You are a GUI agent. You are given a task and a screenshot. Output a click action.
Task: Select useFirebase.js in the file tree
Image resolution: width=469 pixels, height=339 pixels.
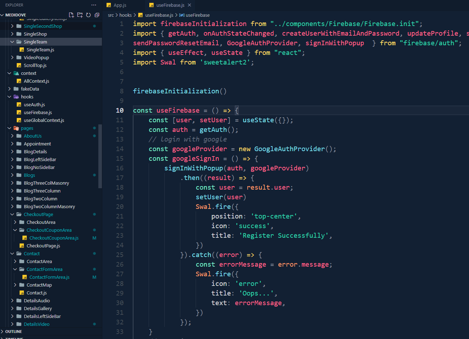point(38,113)
